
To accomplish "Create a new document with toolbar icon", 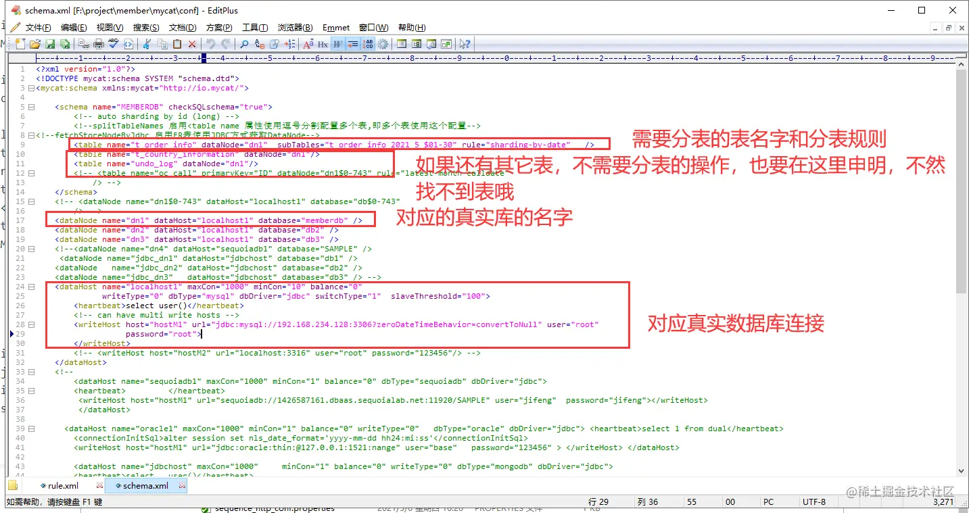I will point(20,44).
